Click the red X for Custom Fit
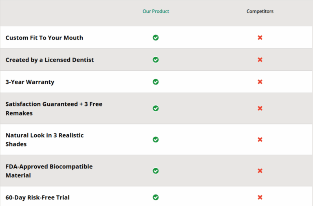 click(260, 38)
